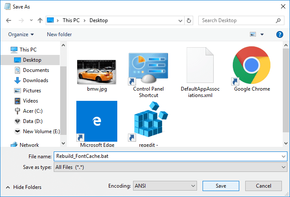Select 'Desktop' breadcrumb in address bar
Screen dimensions: 290x197
point(99,20)
